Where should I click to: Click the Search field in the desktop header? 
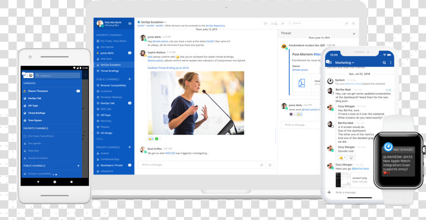(x=314, y=23)
